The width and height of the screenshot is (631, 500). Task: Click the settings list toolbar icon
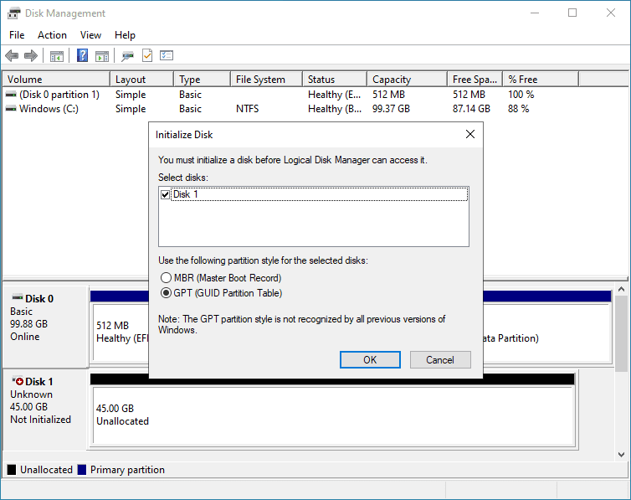click(167, 55)
